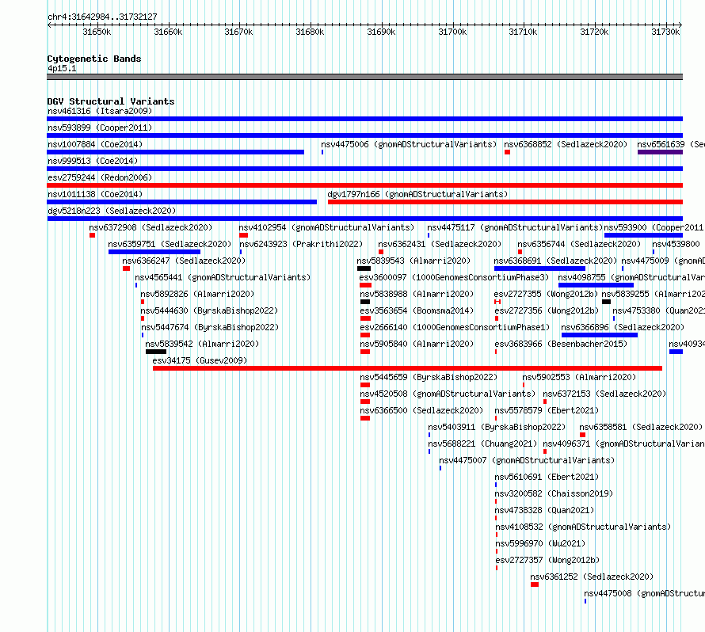Click nsv6243923 (Prakrithi2022) label
705x632 pixels.
point(301,244)
